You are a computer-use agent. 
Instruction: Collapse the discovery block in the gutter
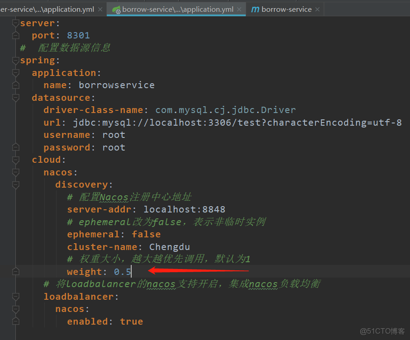[x=15, y=184]
